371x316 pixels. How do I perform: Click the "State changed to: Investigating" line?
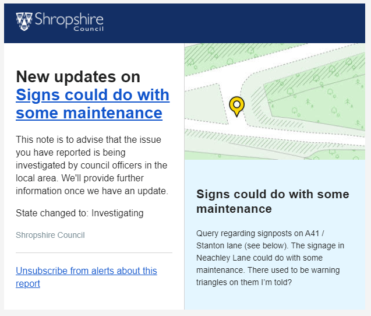tap(79, 213)
